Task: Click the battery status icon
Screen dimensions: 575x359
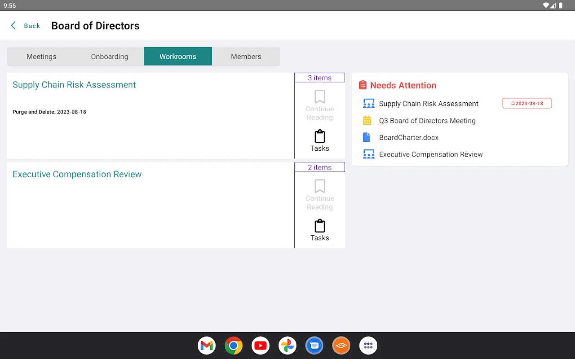Action: pyautogui.click(x=560, y=5)
